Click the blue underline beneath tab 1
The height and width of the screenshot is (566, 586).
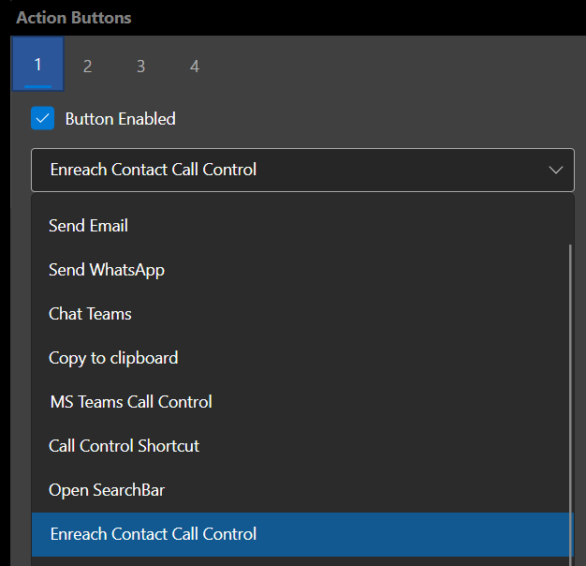point(38,84)
